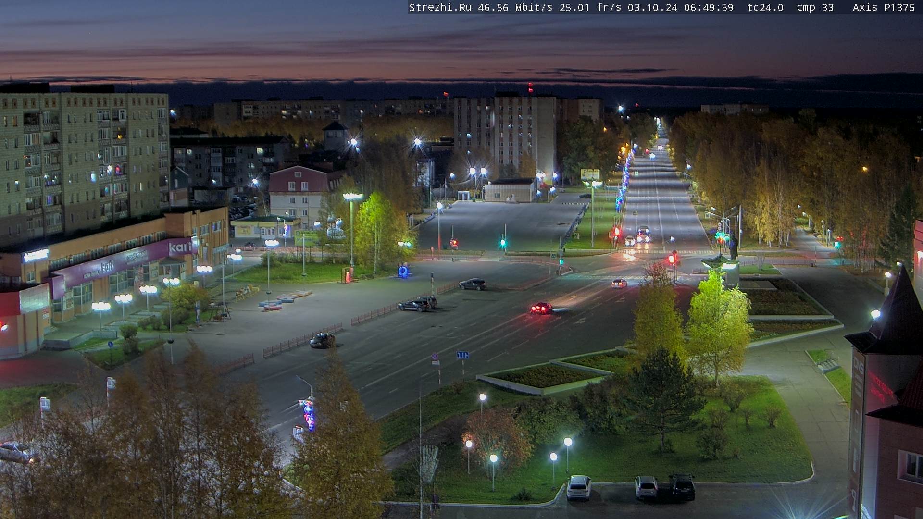Viewport: 923px width, 519px height.
Task: Select the tc24.0 overlay value
Action: [x=765, y=7]
